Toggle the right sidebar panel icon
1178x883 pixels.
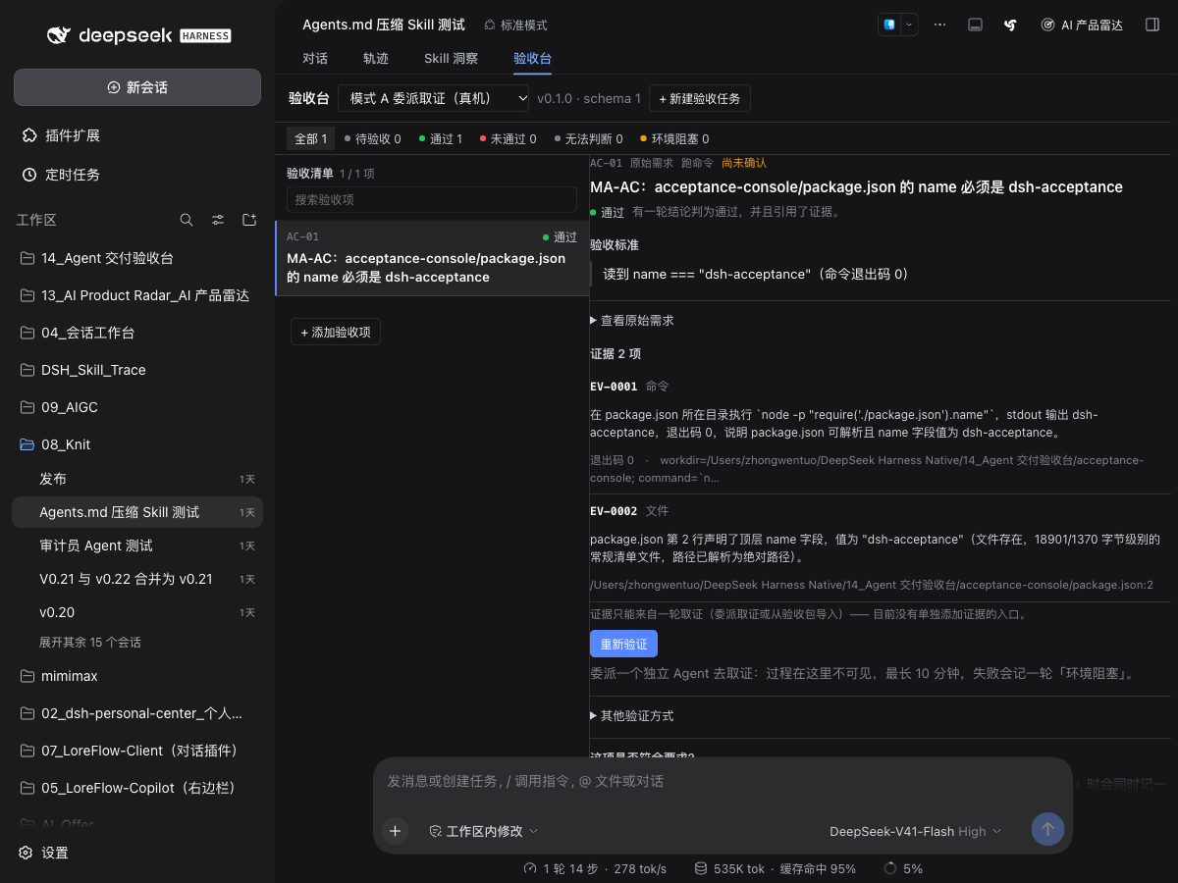point(1152,25)
